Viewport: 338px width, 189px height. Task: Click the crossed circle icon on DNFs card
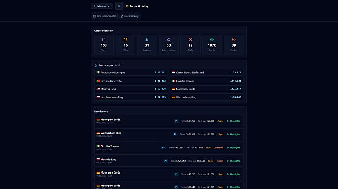190,40
